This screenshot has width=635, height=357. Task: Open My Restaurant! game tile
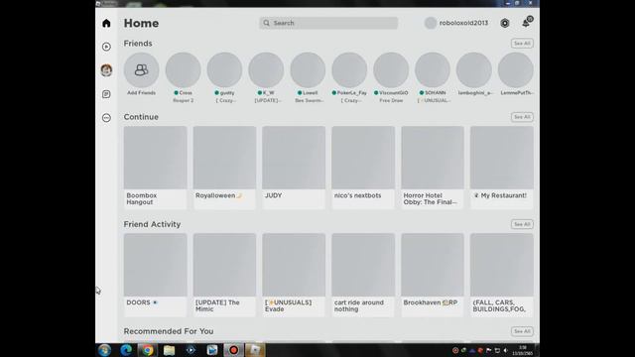(502, 168)
